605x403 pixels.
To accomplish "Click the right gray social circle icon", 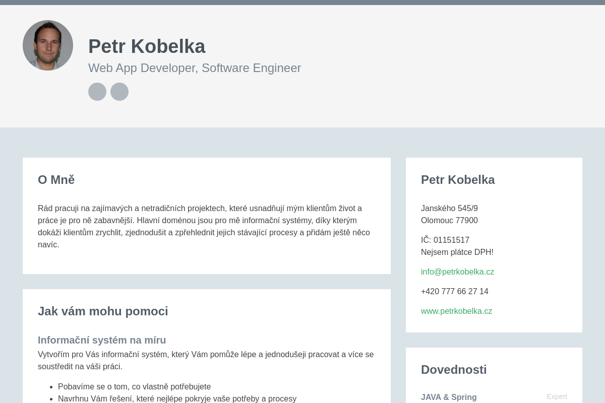I will click(119, 92).
